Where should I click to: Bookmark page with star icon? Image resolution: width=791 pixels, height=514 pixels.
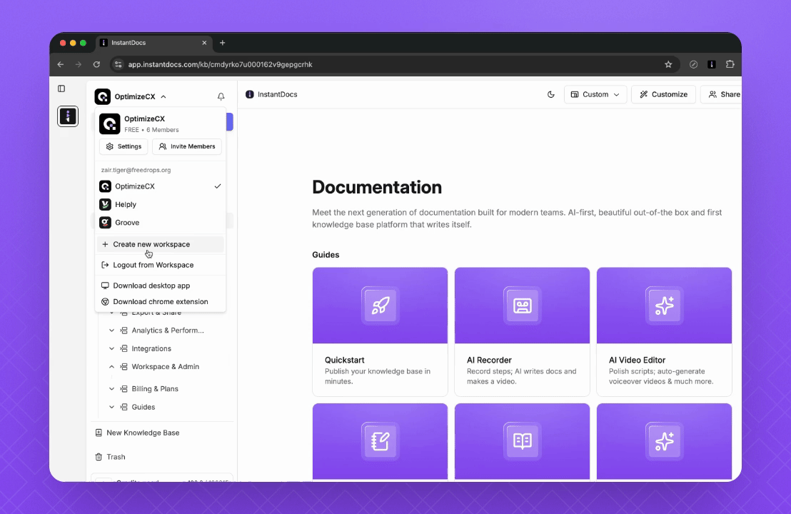668,64
